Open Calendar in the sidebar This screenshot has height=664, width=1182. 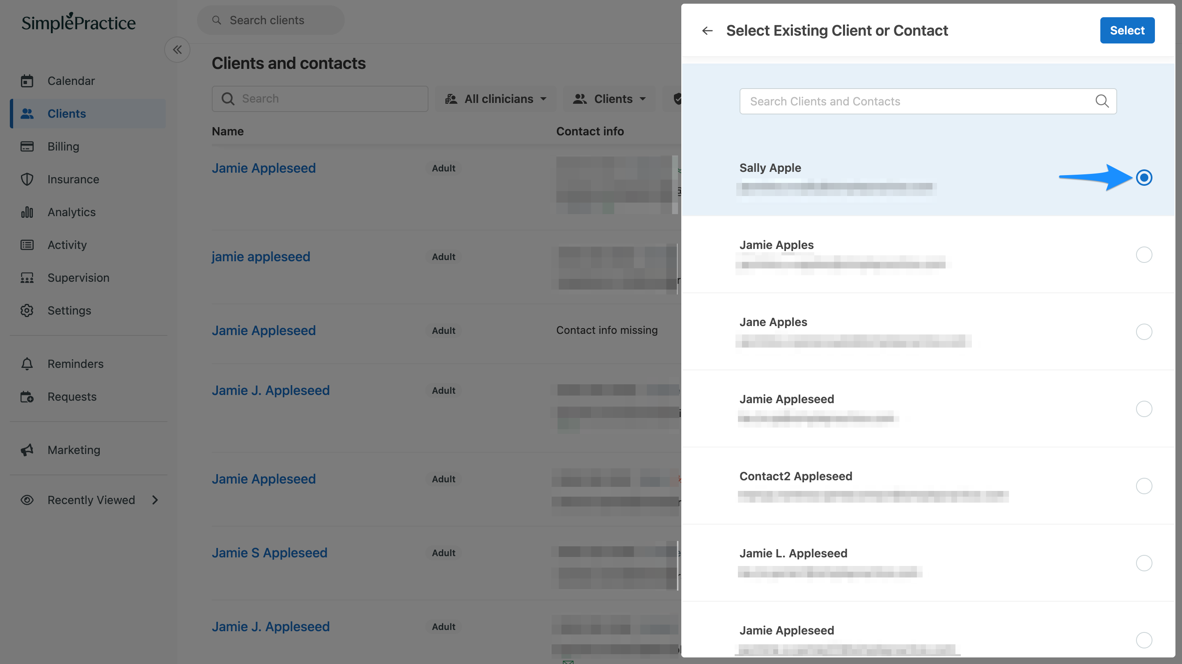[x=71, y=81]
